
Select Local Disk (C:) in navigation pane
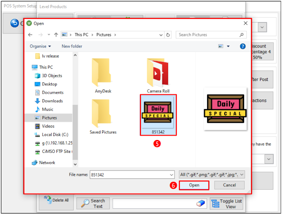tap(52, 135)
